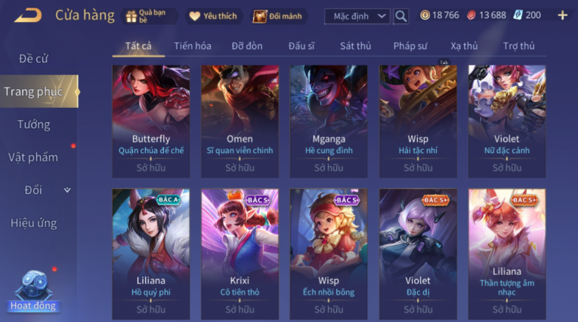Switch to the Pháp sư tab

coord(410,46)
